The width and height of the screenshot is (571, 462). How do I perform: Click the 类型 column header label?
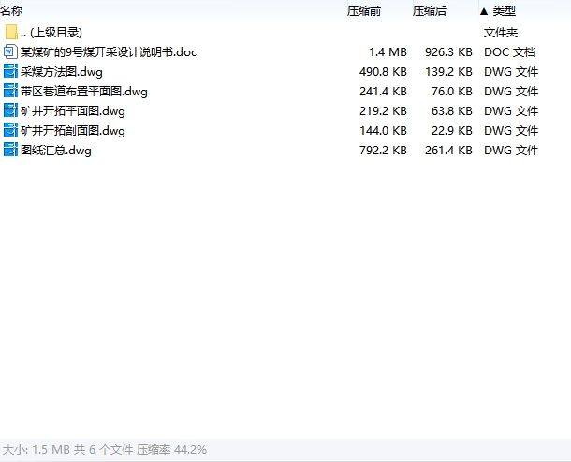[505, 11]
